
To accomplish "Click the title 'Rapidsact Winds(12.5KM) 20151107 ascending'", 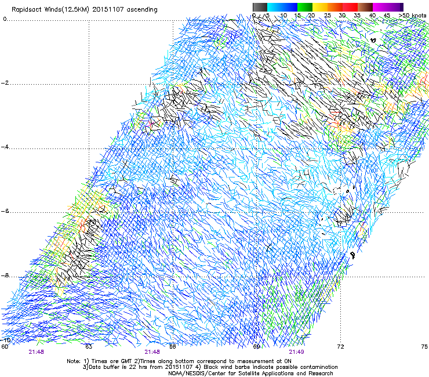I will point(85,10).
